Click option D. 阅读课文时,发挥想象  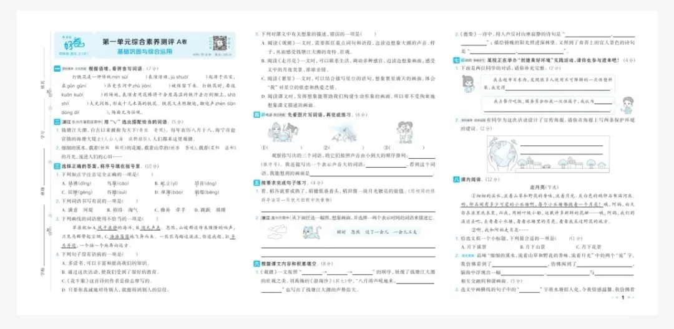pyautogui.click(x=348, y=102)
